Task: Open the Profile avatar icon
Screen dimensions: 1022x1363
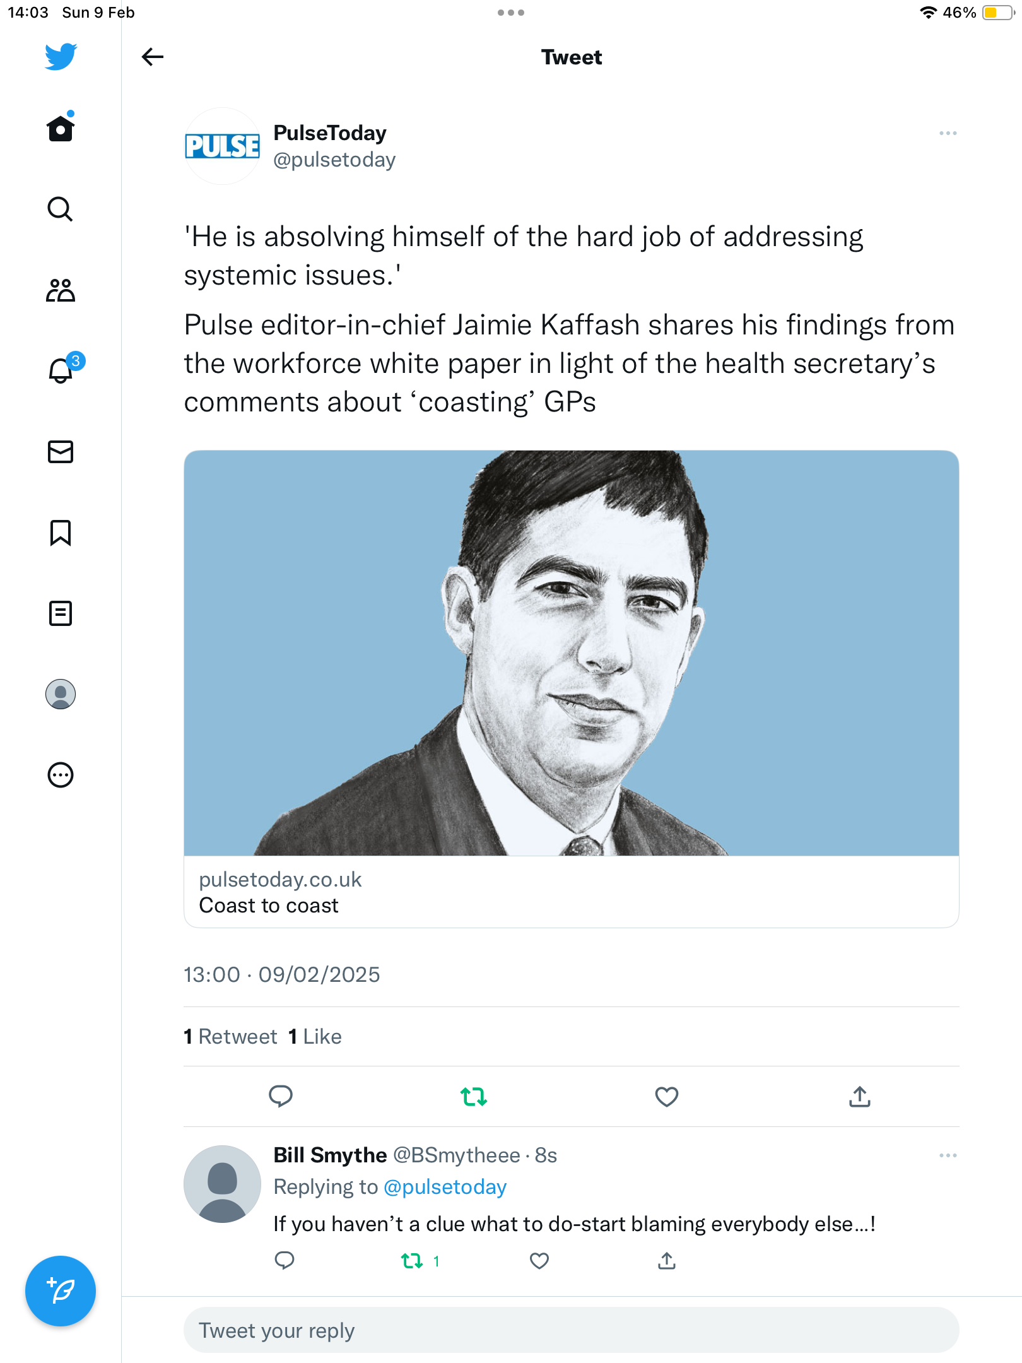Action: pyautogui.click(x=61, y=694)
